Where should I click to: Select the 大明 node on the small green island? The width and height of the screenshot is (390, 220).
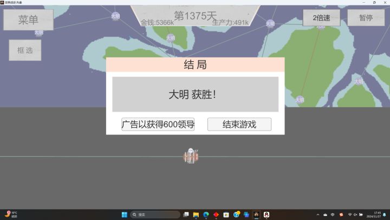[171, 38]
